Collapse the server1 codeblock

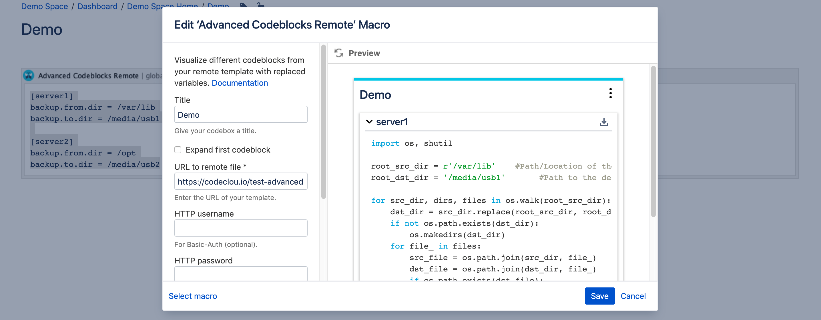(369, 121)
